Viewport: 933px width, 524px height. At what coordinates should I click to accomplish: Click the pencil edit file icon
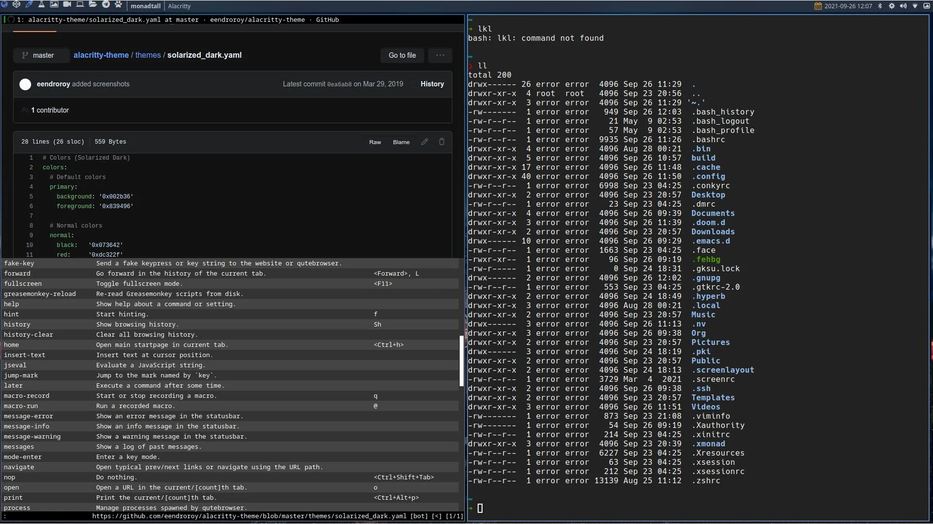pyautogui.click(x=425, y=142)
